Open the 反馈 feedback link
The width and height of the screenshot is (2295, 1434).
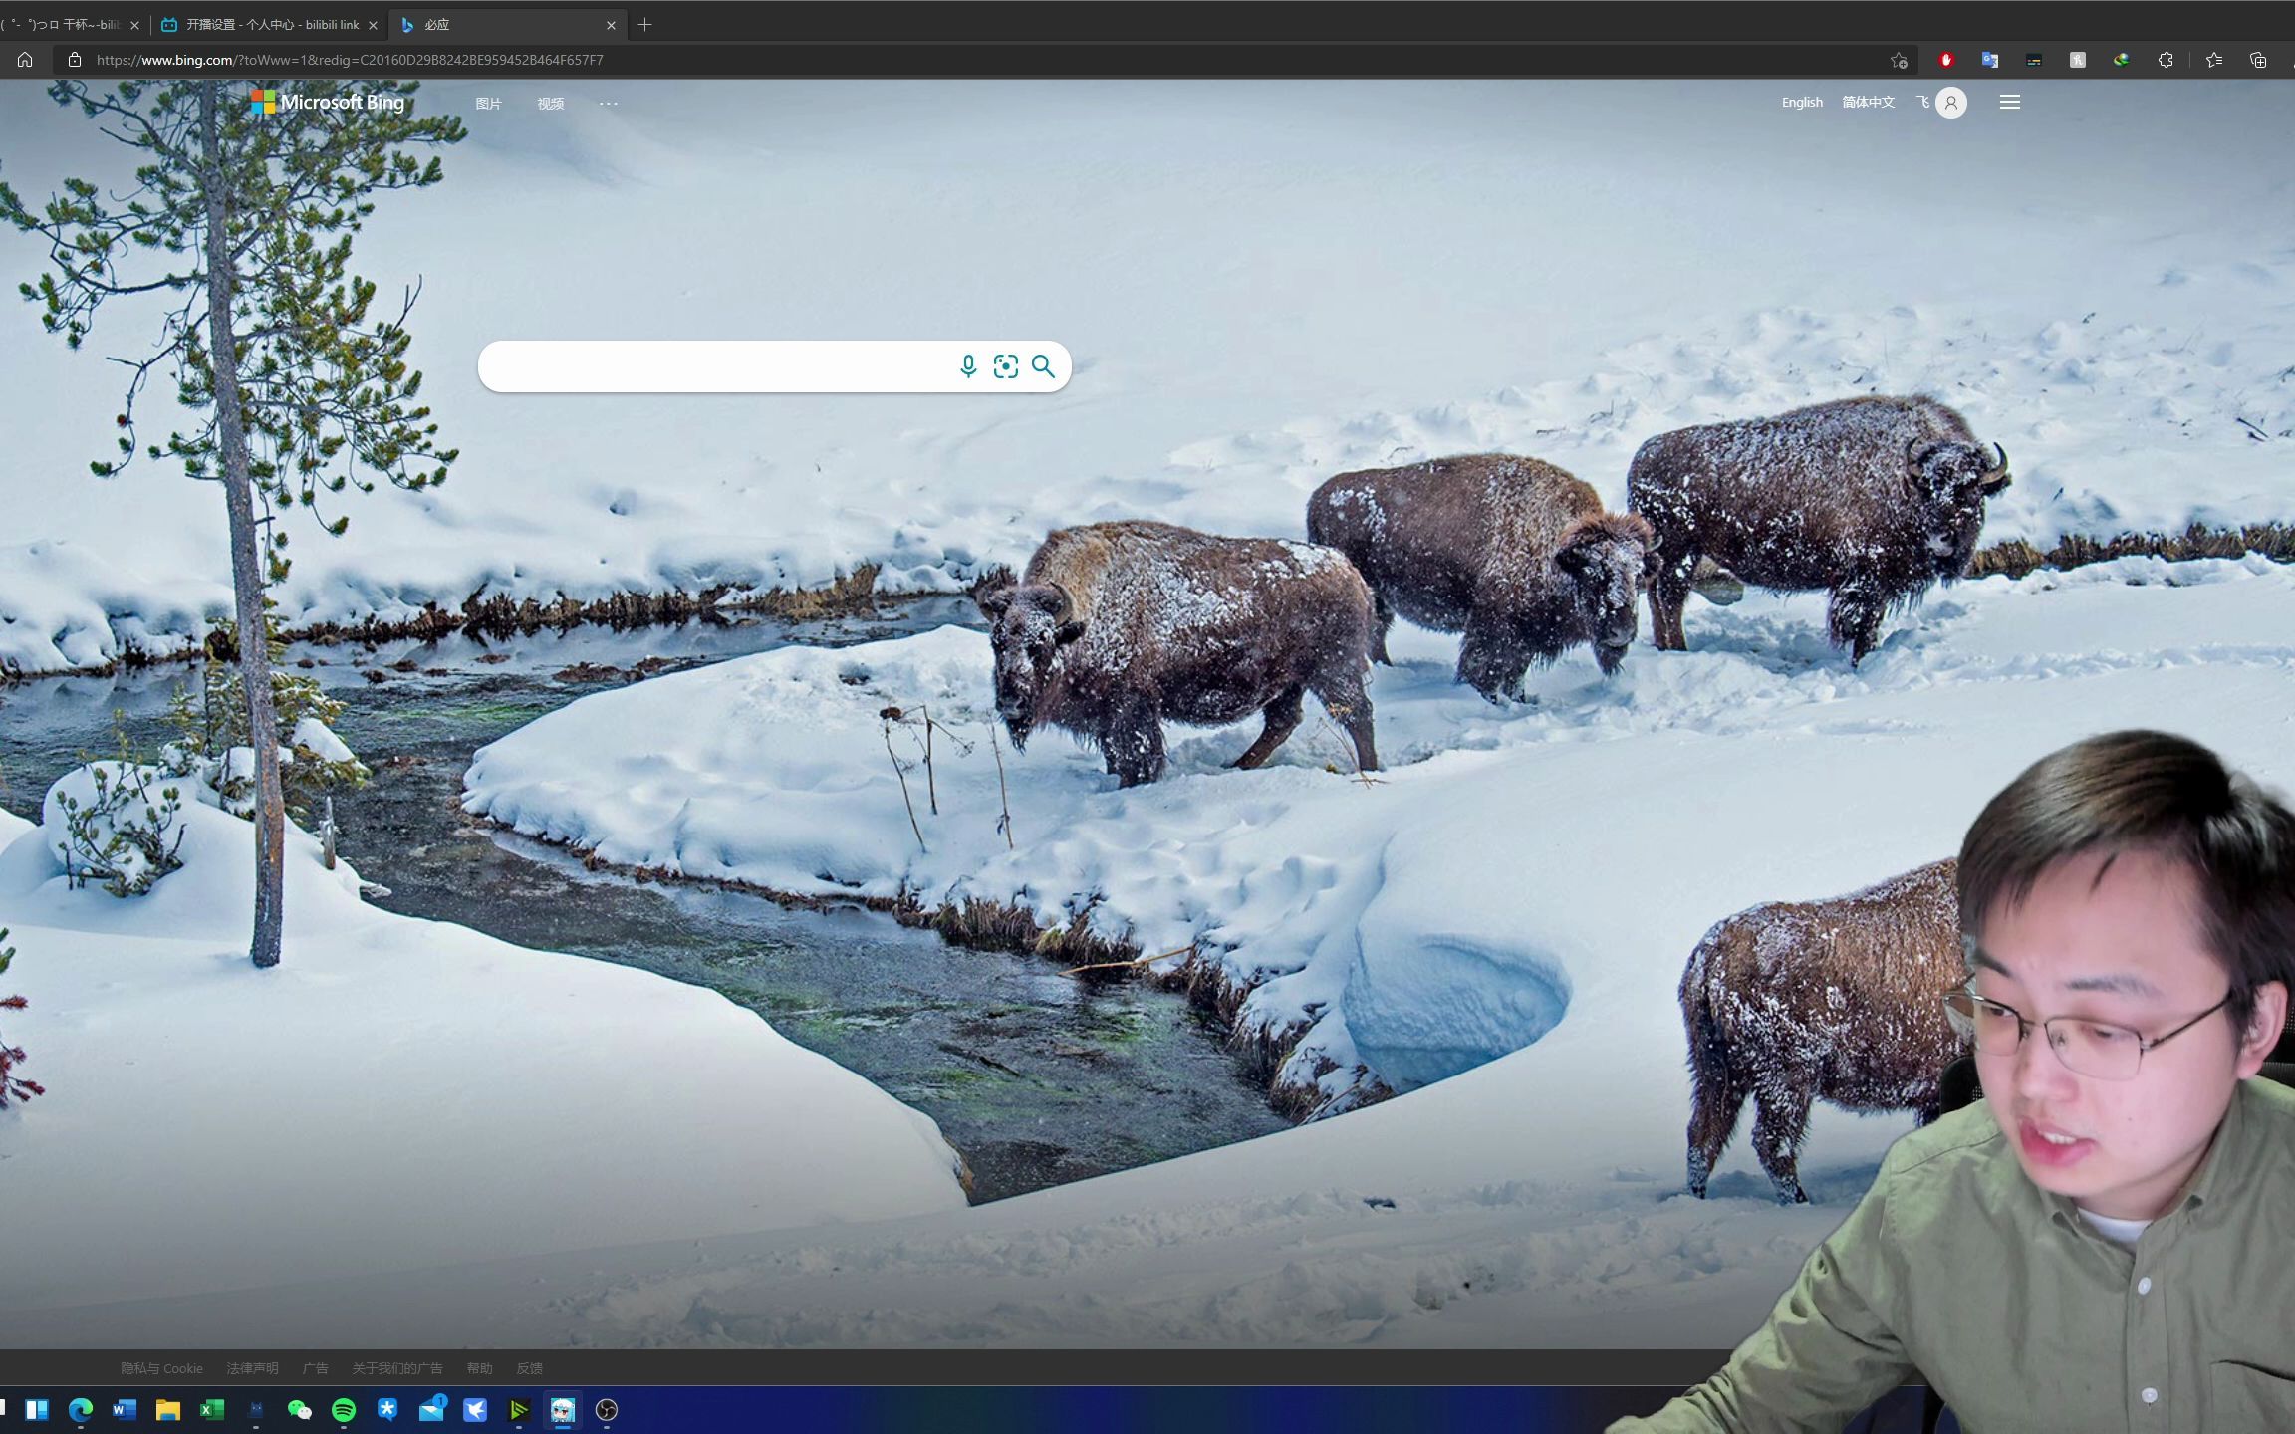pos(529,1368)
